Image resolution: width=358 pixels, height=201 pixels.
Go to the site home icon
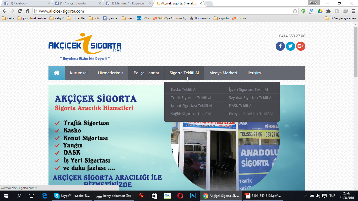(x=57, y=73)
